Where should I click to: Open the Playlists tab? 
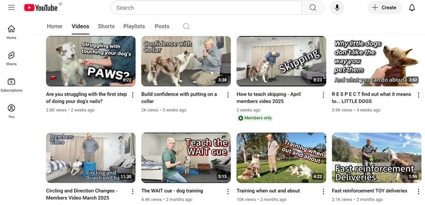(134, 26)
